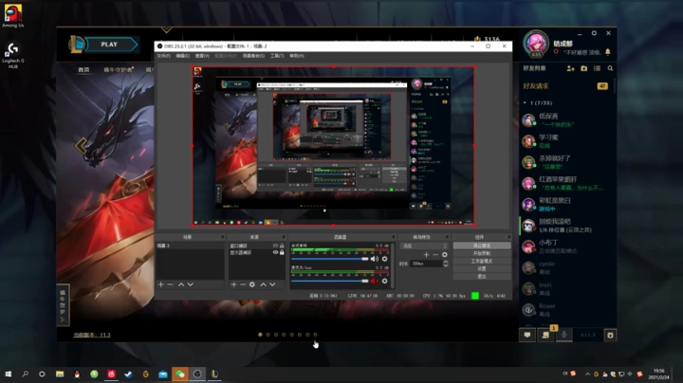Open the chat bubble icon in League client
Viewport: 683px width, 383px height.
(527, 335)
